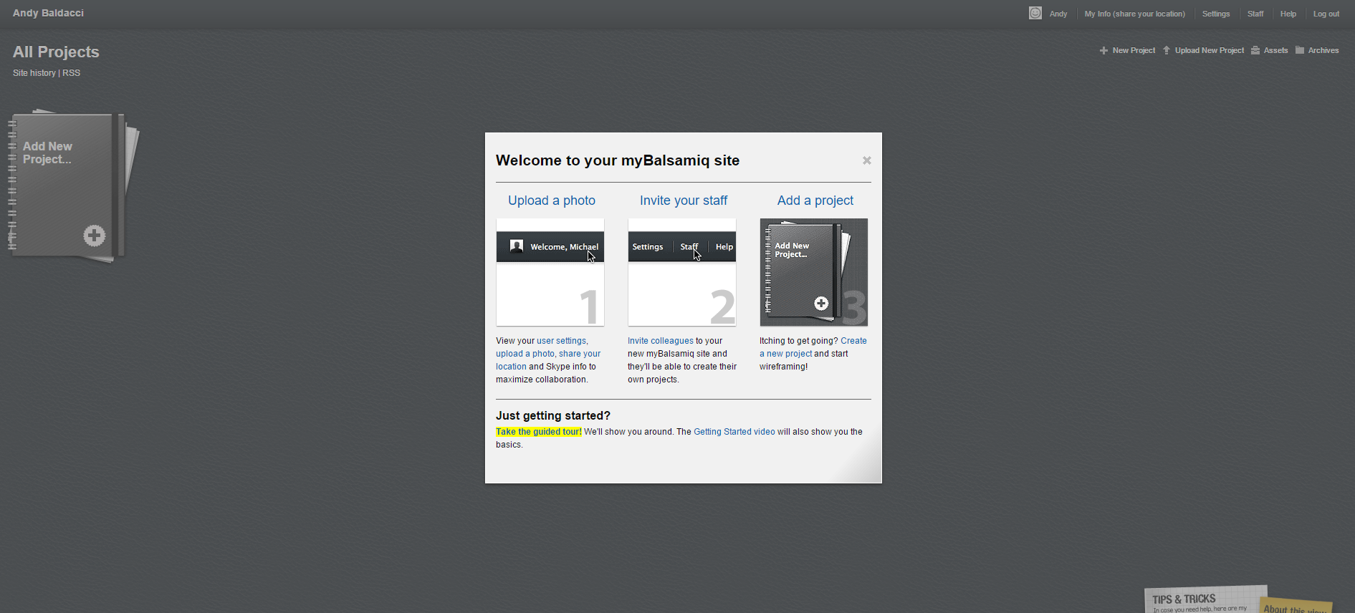Click About this view sticky note
The height and width of the screenshot is (613, 1355).
1296,607
